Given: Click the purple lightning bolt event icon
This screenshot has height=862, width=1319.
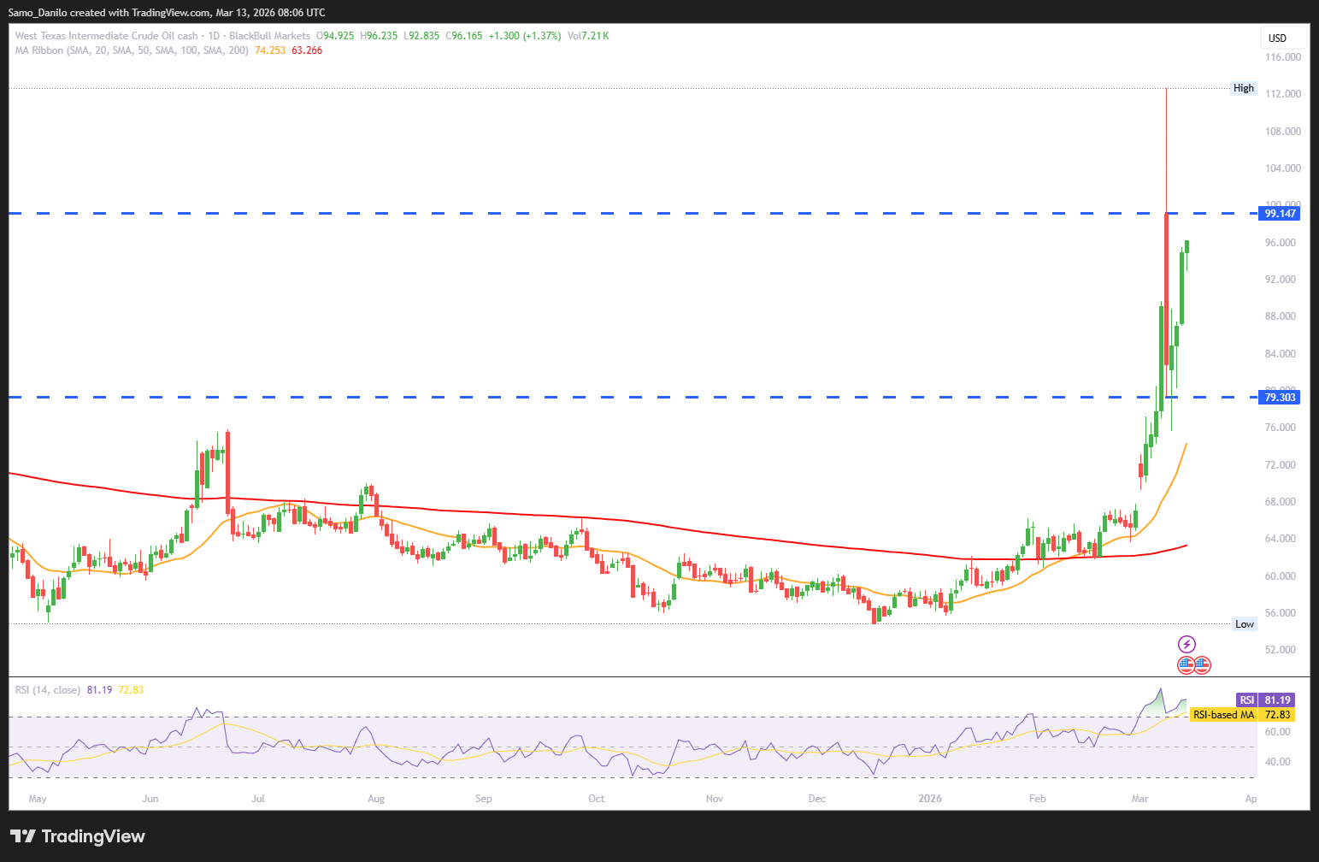Looking at the screenshot, I should tap(1187, 644).
